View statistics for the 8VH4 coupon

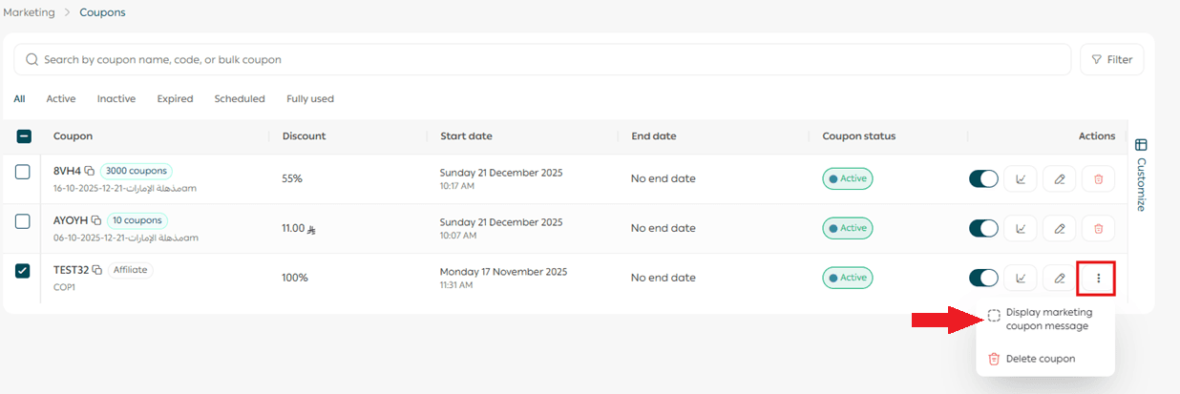point(1021,178)
